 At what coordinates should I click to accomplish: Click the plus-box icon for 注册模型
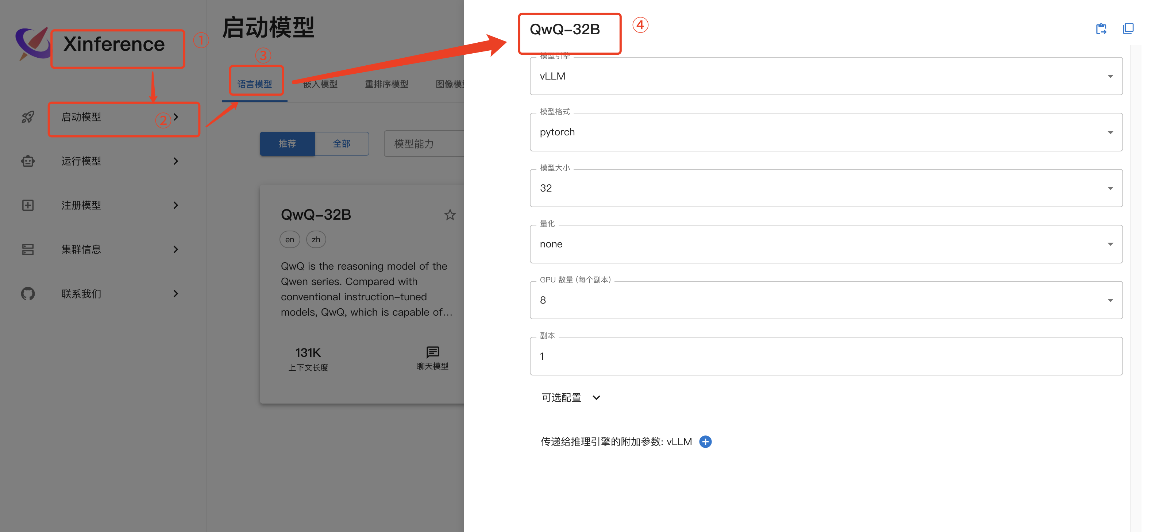pos(28,205)
